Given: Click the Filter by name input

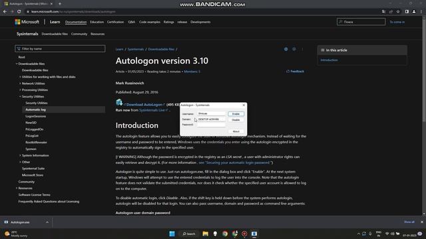Looking at the screenshot, I should (60, 48).
